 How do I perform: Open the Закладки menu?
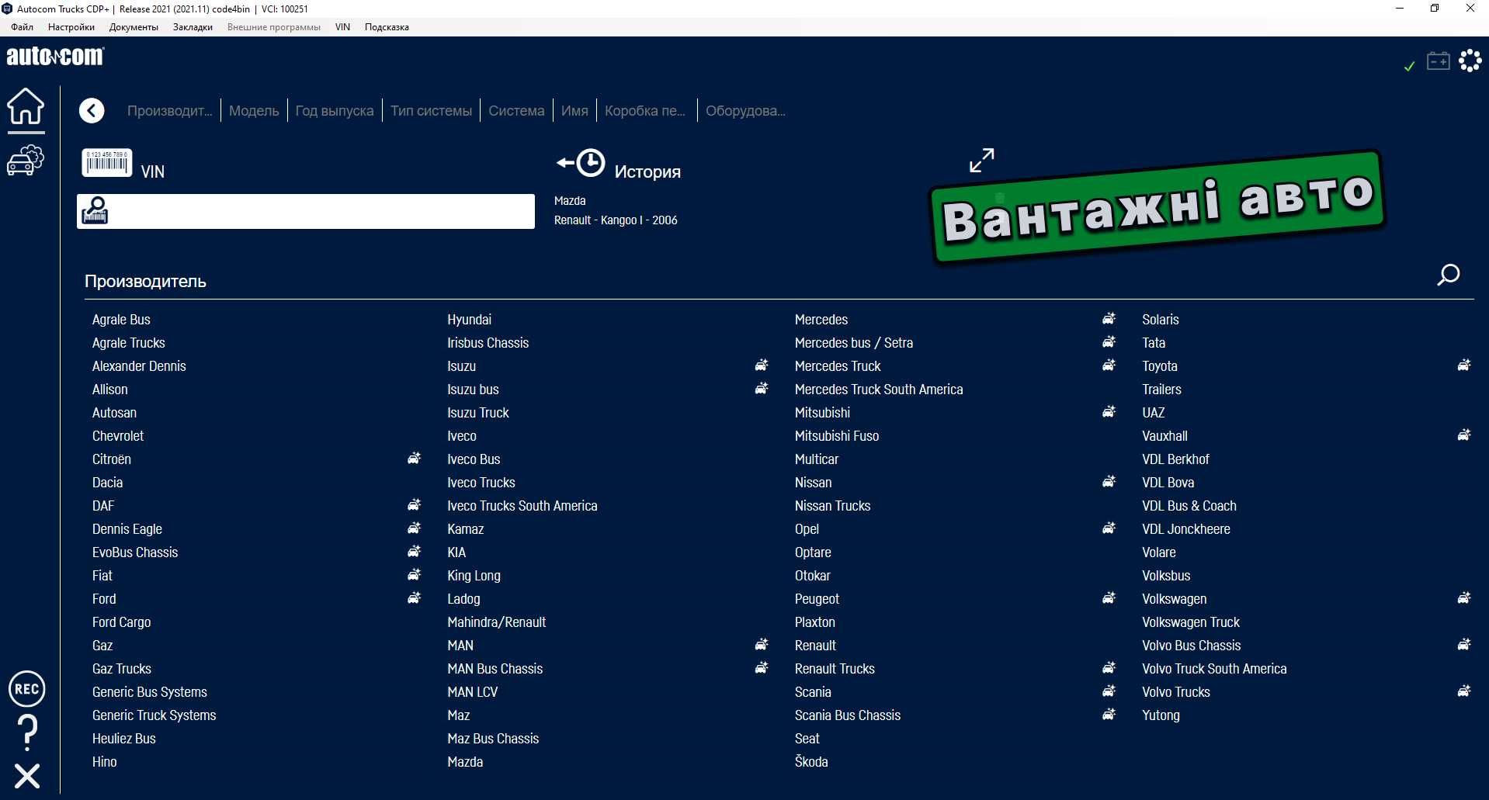[193, 27]
